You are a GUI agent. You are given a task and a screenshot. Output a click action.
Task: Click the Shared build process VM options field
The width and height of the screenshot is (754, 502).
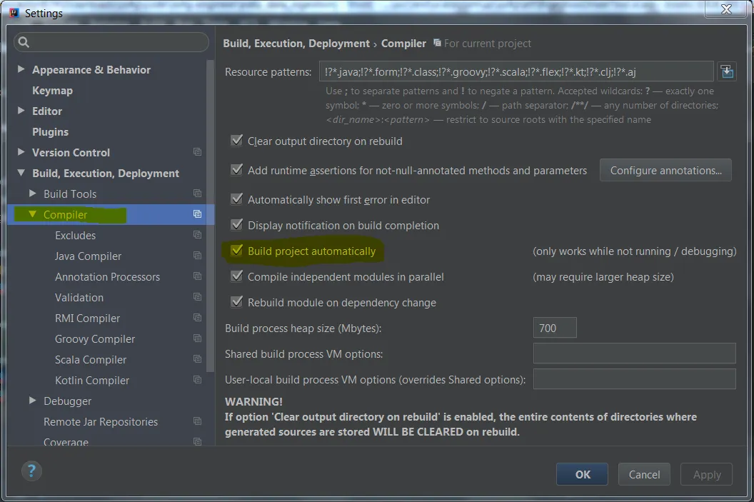tap(634, 353)
